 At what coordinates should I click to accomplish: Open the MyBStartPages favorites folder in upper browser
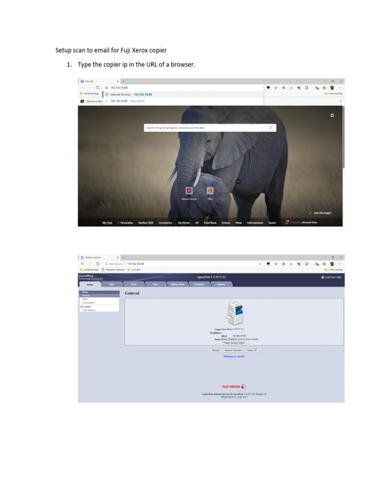[x=90, y=94]
